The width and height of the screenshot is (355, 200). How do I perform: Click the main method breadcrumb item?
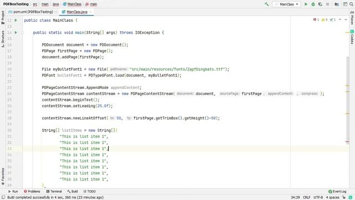[91, 4]
